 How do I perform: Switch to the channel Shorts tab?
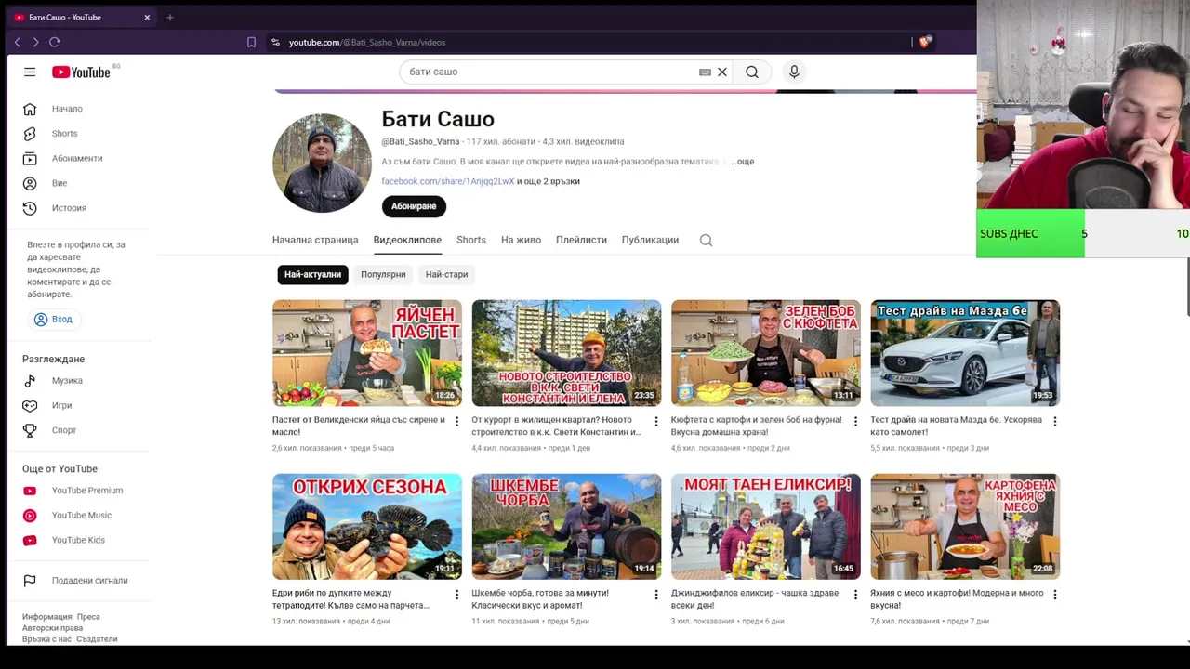(471, 240)
